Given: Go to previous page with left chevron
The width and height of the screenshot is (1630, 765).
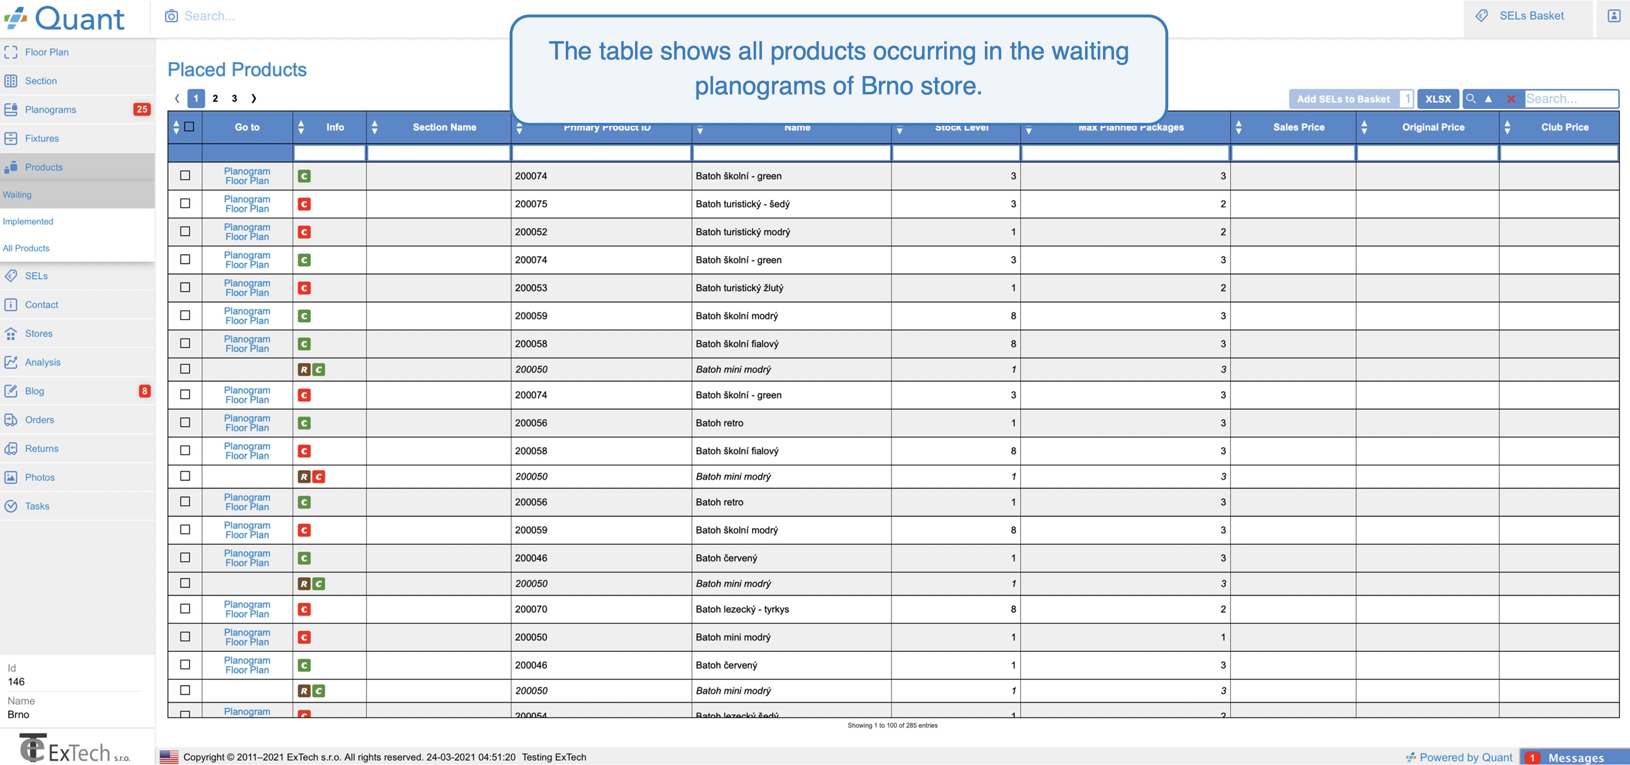Looking at the screenshot, I should coord(177,98).
